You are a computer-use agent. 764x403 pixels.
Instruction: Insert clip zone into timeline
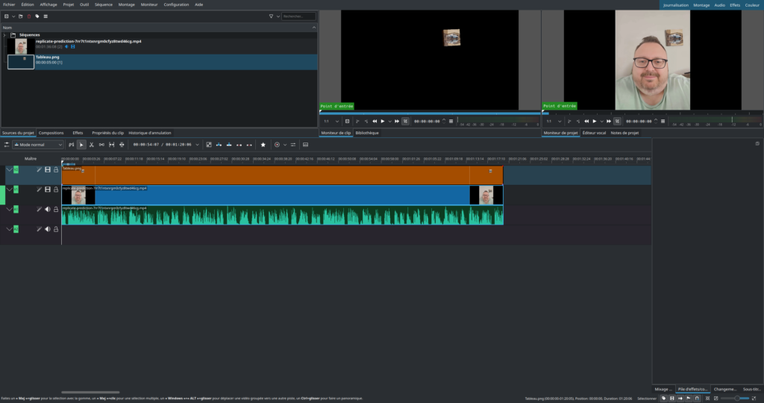(219, 145)
